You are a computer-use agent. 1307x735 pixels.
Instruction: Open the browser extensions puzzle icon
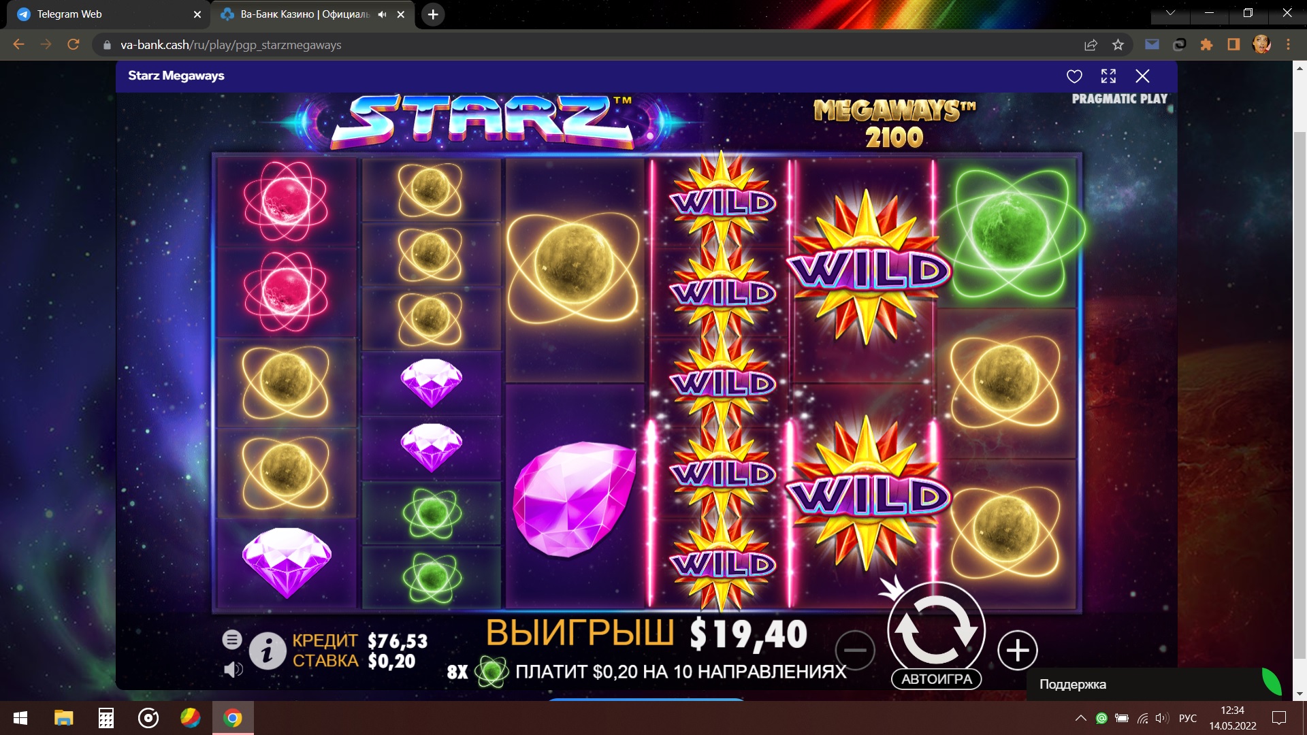tap(1206, 45)
